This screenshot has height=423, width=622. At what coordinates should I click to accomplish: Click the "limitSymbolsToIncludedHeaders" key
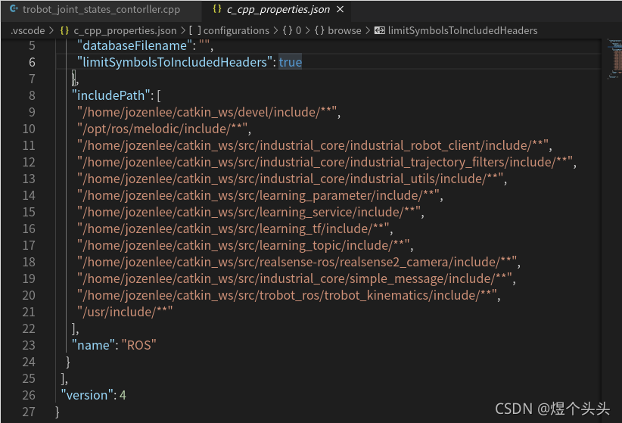click(x=175, y=62)
